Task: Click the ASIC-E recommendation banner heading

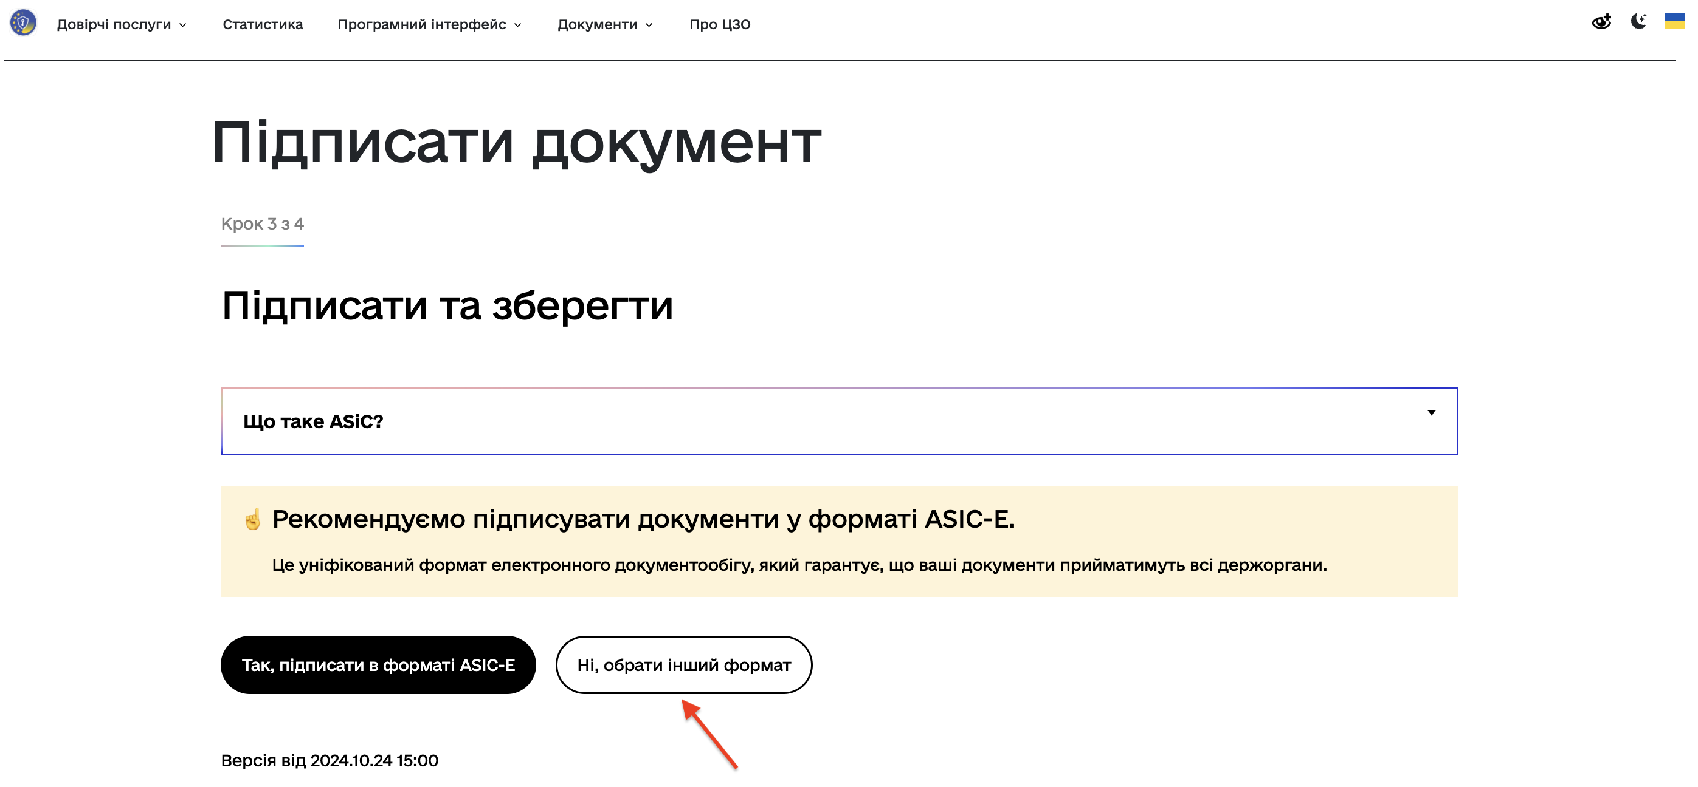Action: point(643,520)
